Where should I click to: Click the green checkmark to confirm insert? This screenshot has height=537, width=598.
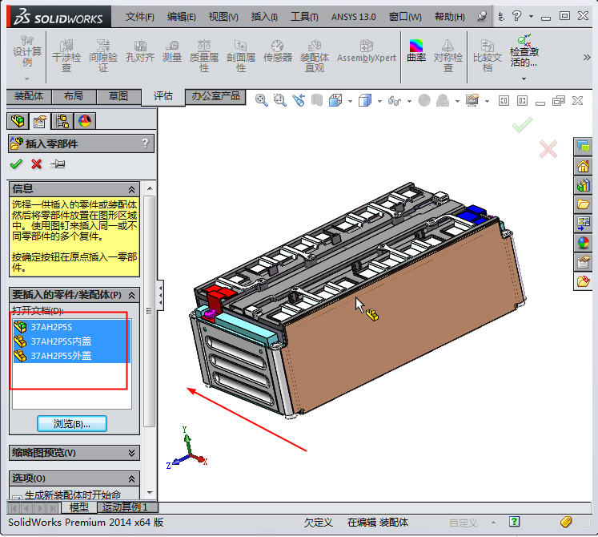click(16, 164)
